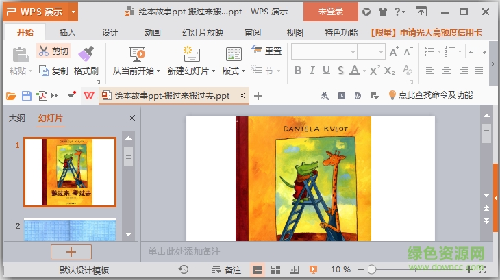This screenshot has height=280, width=500.
Task: Zoom out with the minus button
Action: pos(361,270)
